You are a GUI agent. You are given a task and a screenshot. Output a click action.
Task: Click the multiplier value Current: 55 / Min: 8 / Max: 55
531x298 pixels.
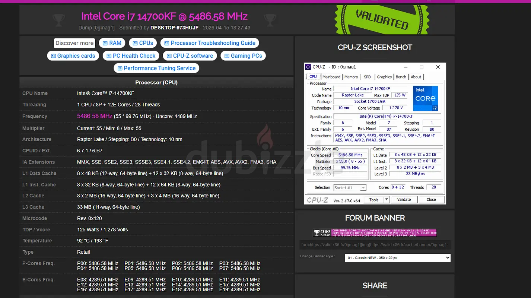coord(109,128)
